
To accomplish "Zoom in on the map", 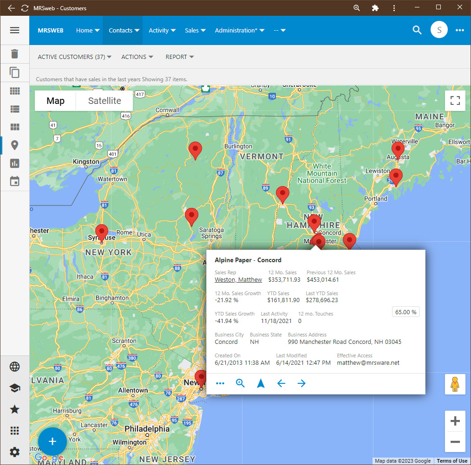I will (x=455, y=421).
